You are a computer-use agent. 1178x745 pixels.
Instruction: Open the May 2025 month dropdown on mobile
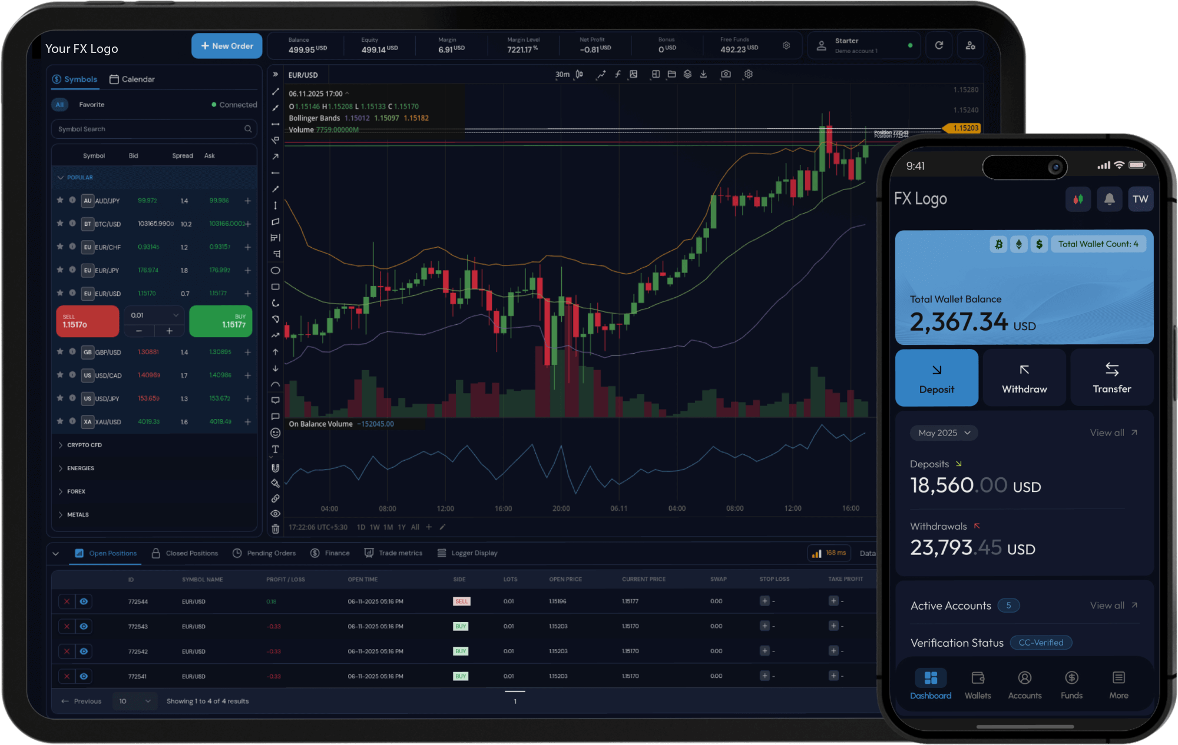point(944,433)
